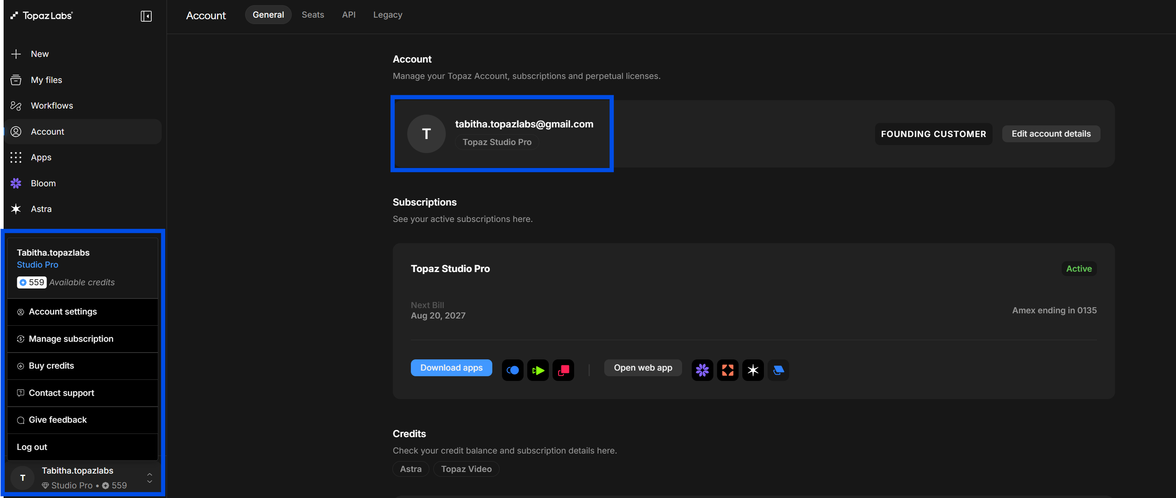Screen dimensions: 1176x498
Task: Switch to the General tab
Action: (x=268, y=14)
